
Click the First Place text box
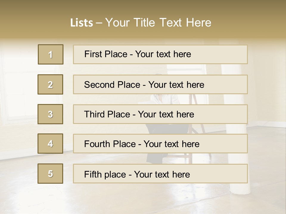(x=160, y=54)
